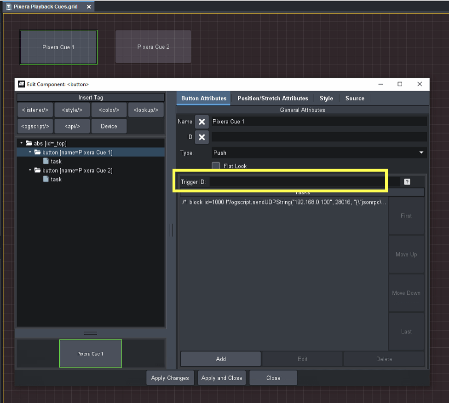The height and width of the screenshot is (403, 449).
Task: Select task row under Pixera Cue 2
Action: point(91,179)
